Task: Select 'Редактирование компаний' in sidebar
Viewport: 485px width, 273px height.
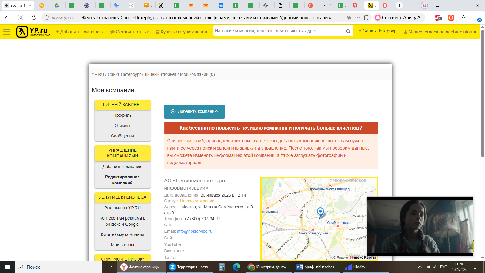Action: pos(122,180)
